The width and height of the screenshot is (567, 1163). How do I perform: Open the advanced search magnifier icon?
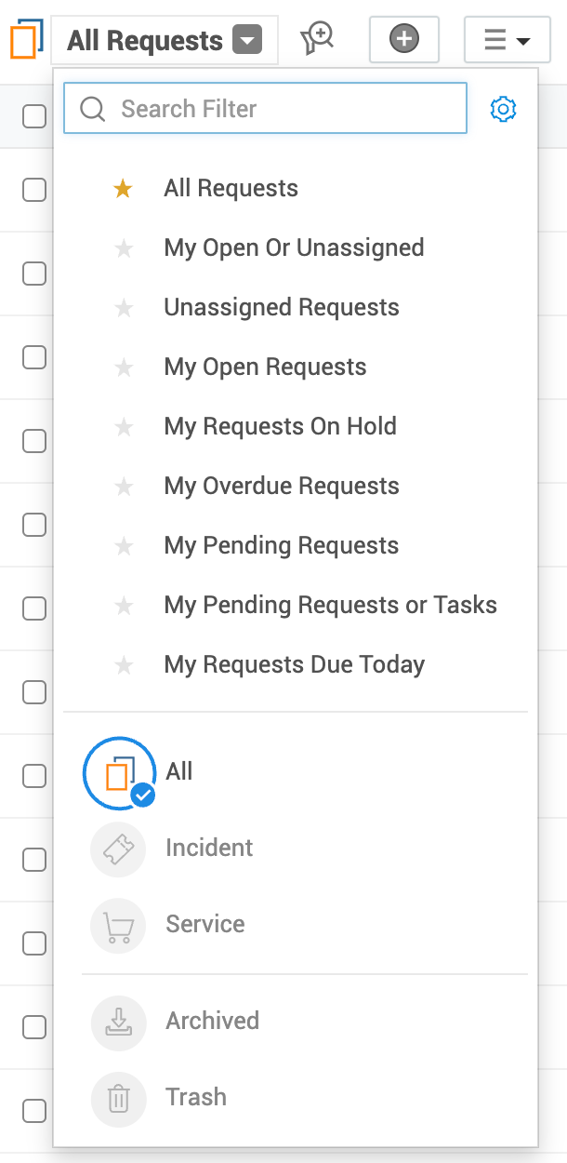pyautogui.click(x=317, y=39)
